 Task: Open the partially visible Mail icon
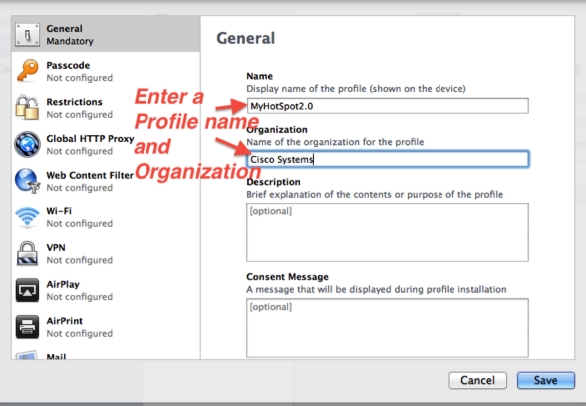point(26,355)
